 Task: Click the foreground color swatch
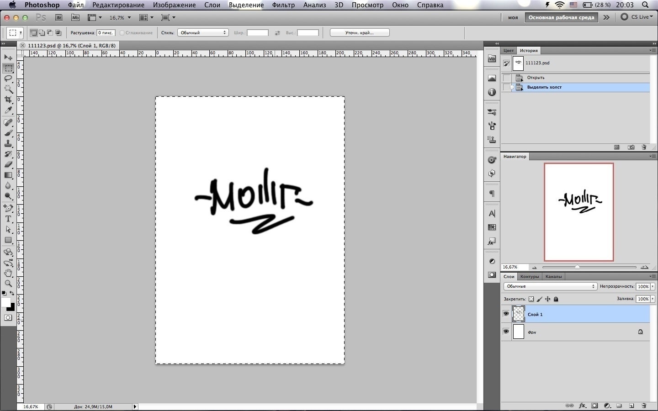pyautogui.click(x=5, y=302)
